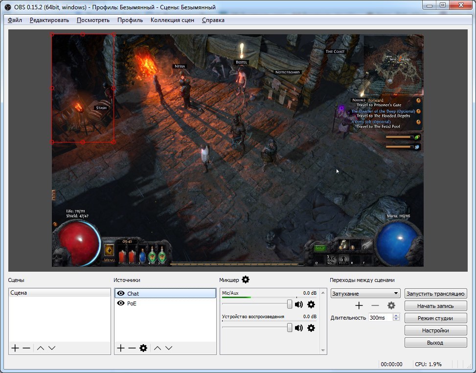Select PoE source in list
Screen dimensions: 476x373
[165, 303]
